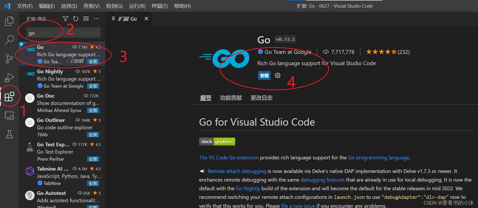Open the 查看(V) menu

point(92,6)
